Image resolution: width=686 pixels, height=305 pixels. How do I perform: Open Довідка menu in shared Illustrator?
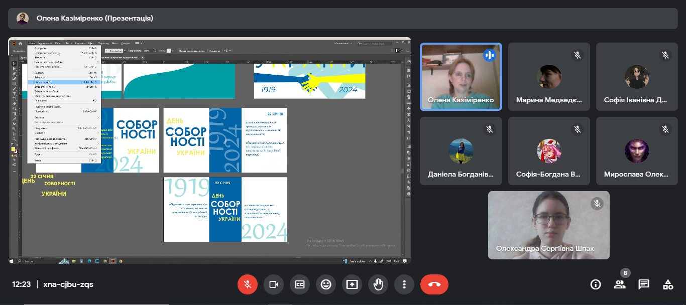pyautogui.click(x=126, y=43)
